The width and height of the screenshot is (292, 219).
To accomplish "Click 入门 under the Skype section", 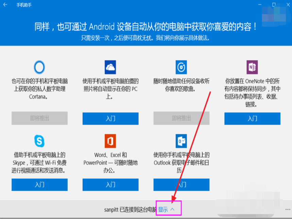I will coord(39,185).
